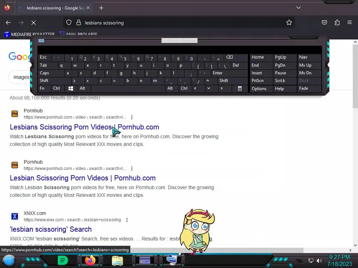
Task: Toggle the Nav key on the on-screen keyboard
Action: point(309,57)
